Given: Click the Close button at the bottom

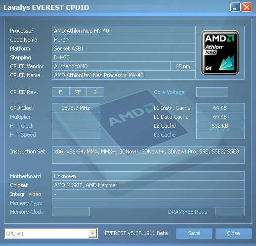Looking at the screenshot, I should click(x=233, y=233).
